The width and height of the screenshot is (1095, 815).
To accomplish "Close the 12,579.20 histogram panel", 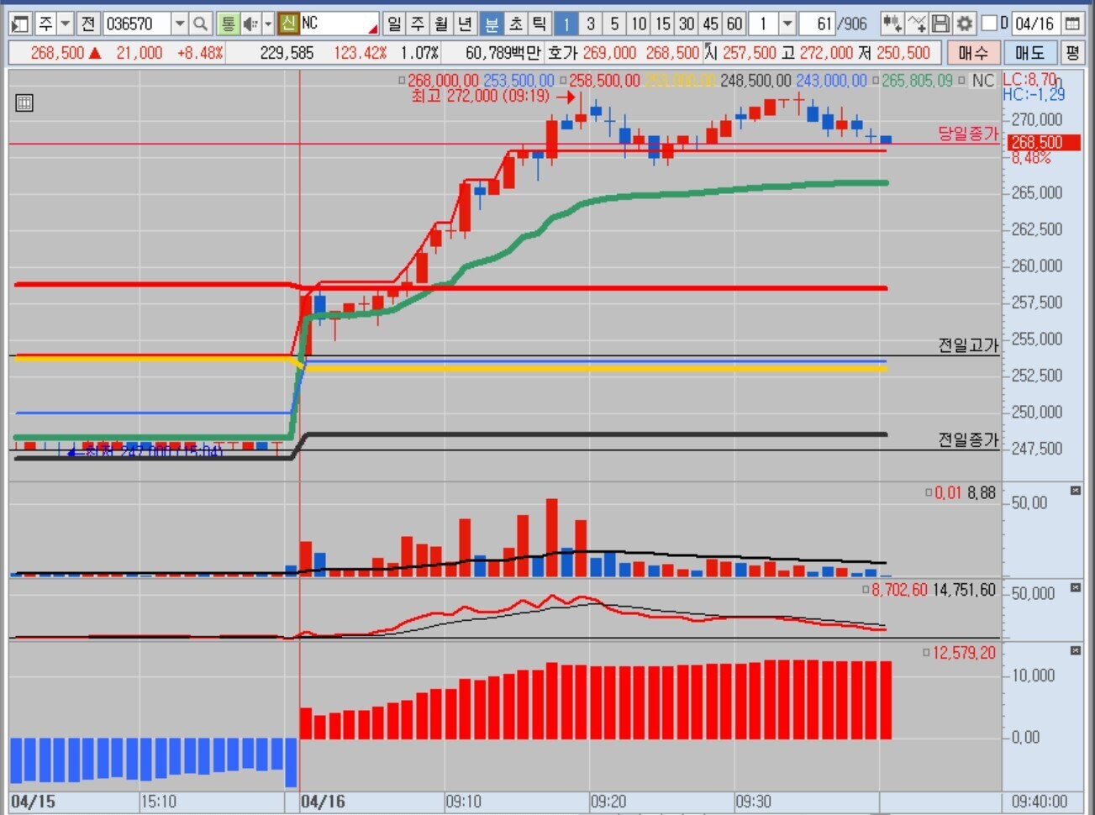I will click(x=1076, y=650).
